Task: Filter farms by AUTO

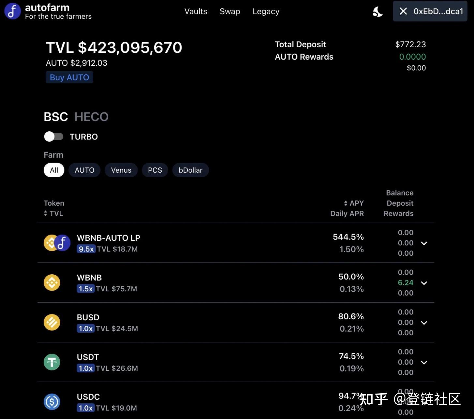Action: pos(84,170)
